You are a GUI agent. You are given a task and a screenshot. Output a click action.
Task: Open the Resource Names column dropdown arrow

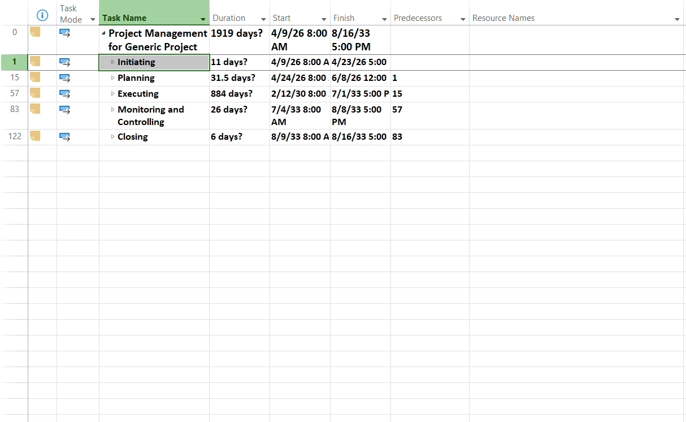click(677, 20)
